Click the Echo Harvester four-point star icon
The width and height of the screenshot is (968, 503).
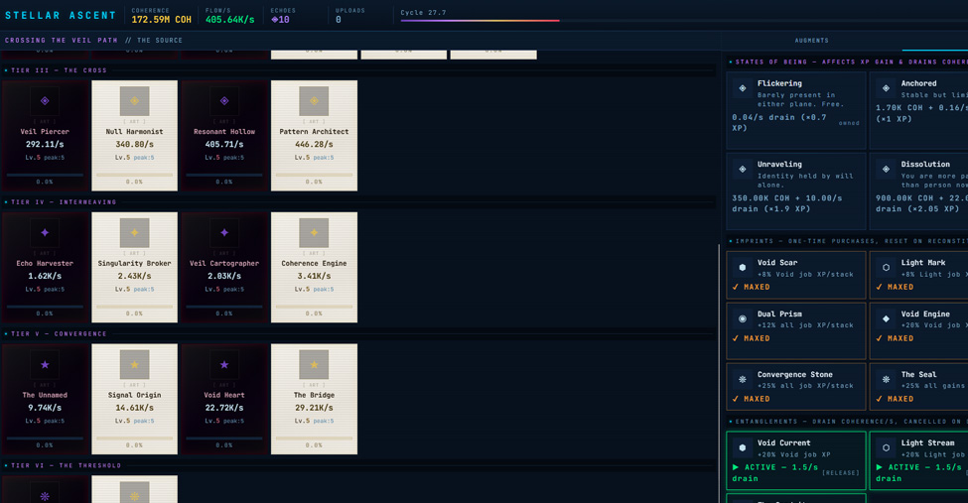(x=45, y=233)
